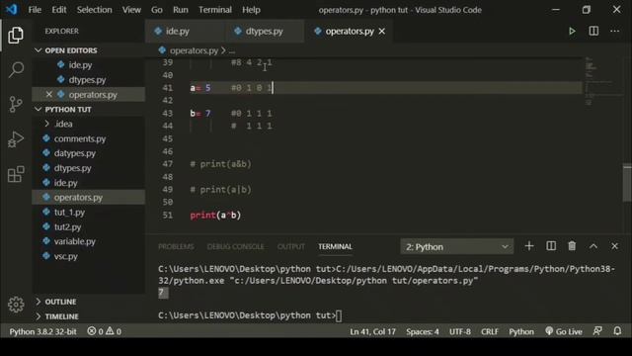Expand the Timeline section
Image resolution: width=632 pixels, height=356 pixels.
[x=88, y=316]
